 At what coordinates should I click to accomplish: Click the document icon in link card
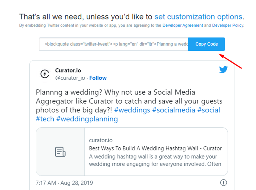point(60,152)
